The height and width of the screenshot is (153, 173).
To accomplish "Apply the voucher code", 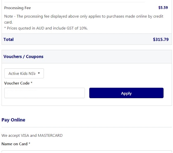I will (126, 93).
